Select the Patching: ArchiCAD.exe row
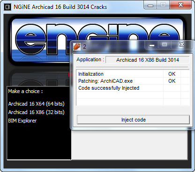Image resolution: width=195 pixels, height=172 pixels. point(133,81)
